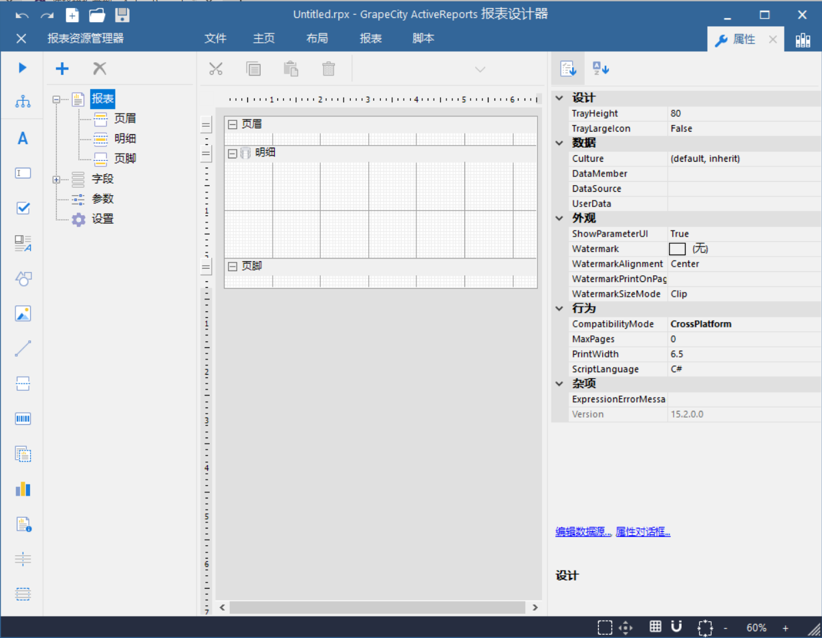This screenshot has height=638, width=822.
Task: Select the CrossSectionBox tool
Action: 23,594
